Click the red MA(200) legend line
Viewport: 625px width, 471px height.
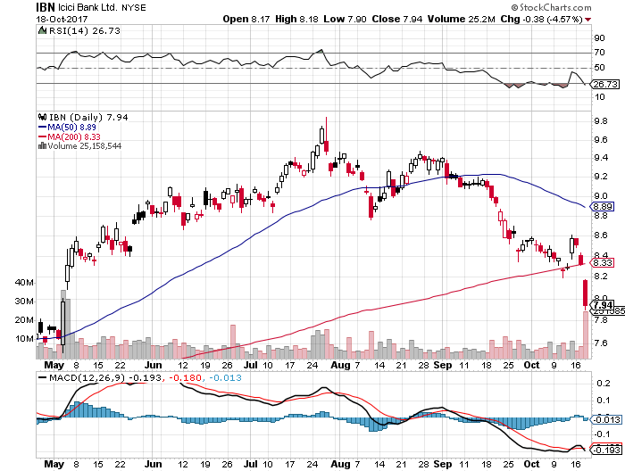pos(42,136)
